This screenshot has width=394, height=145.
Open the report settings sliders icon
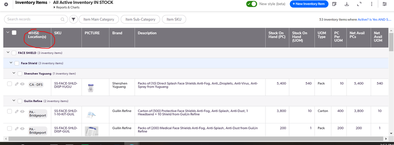[x=385, y=4]
